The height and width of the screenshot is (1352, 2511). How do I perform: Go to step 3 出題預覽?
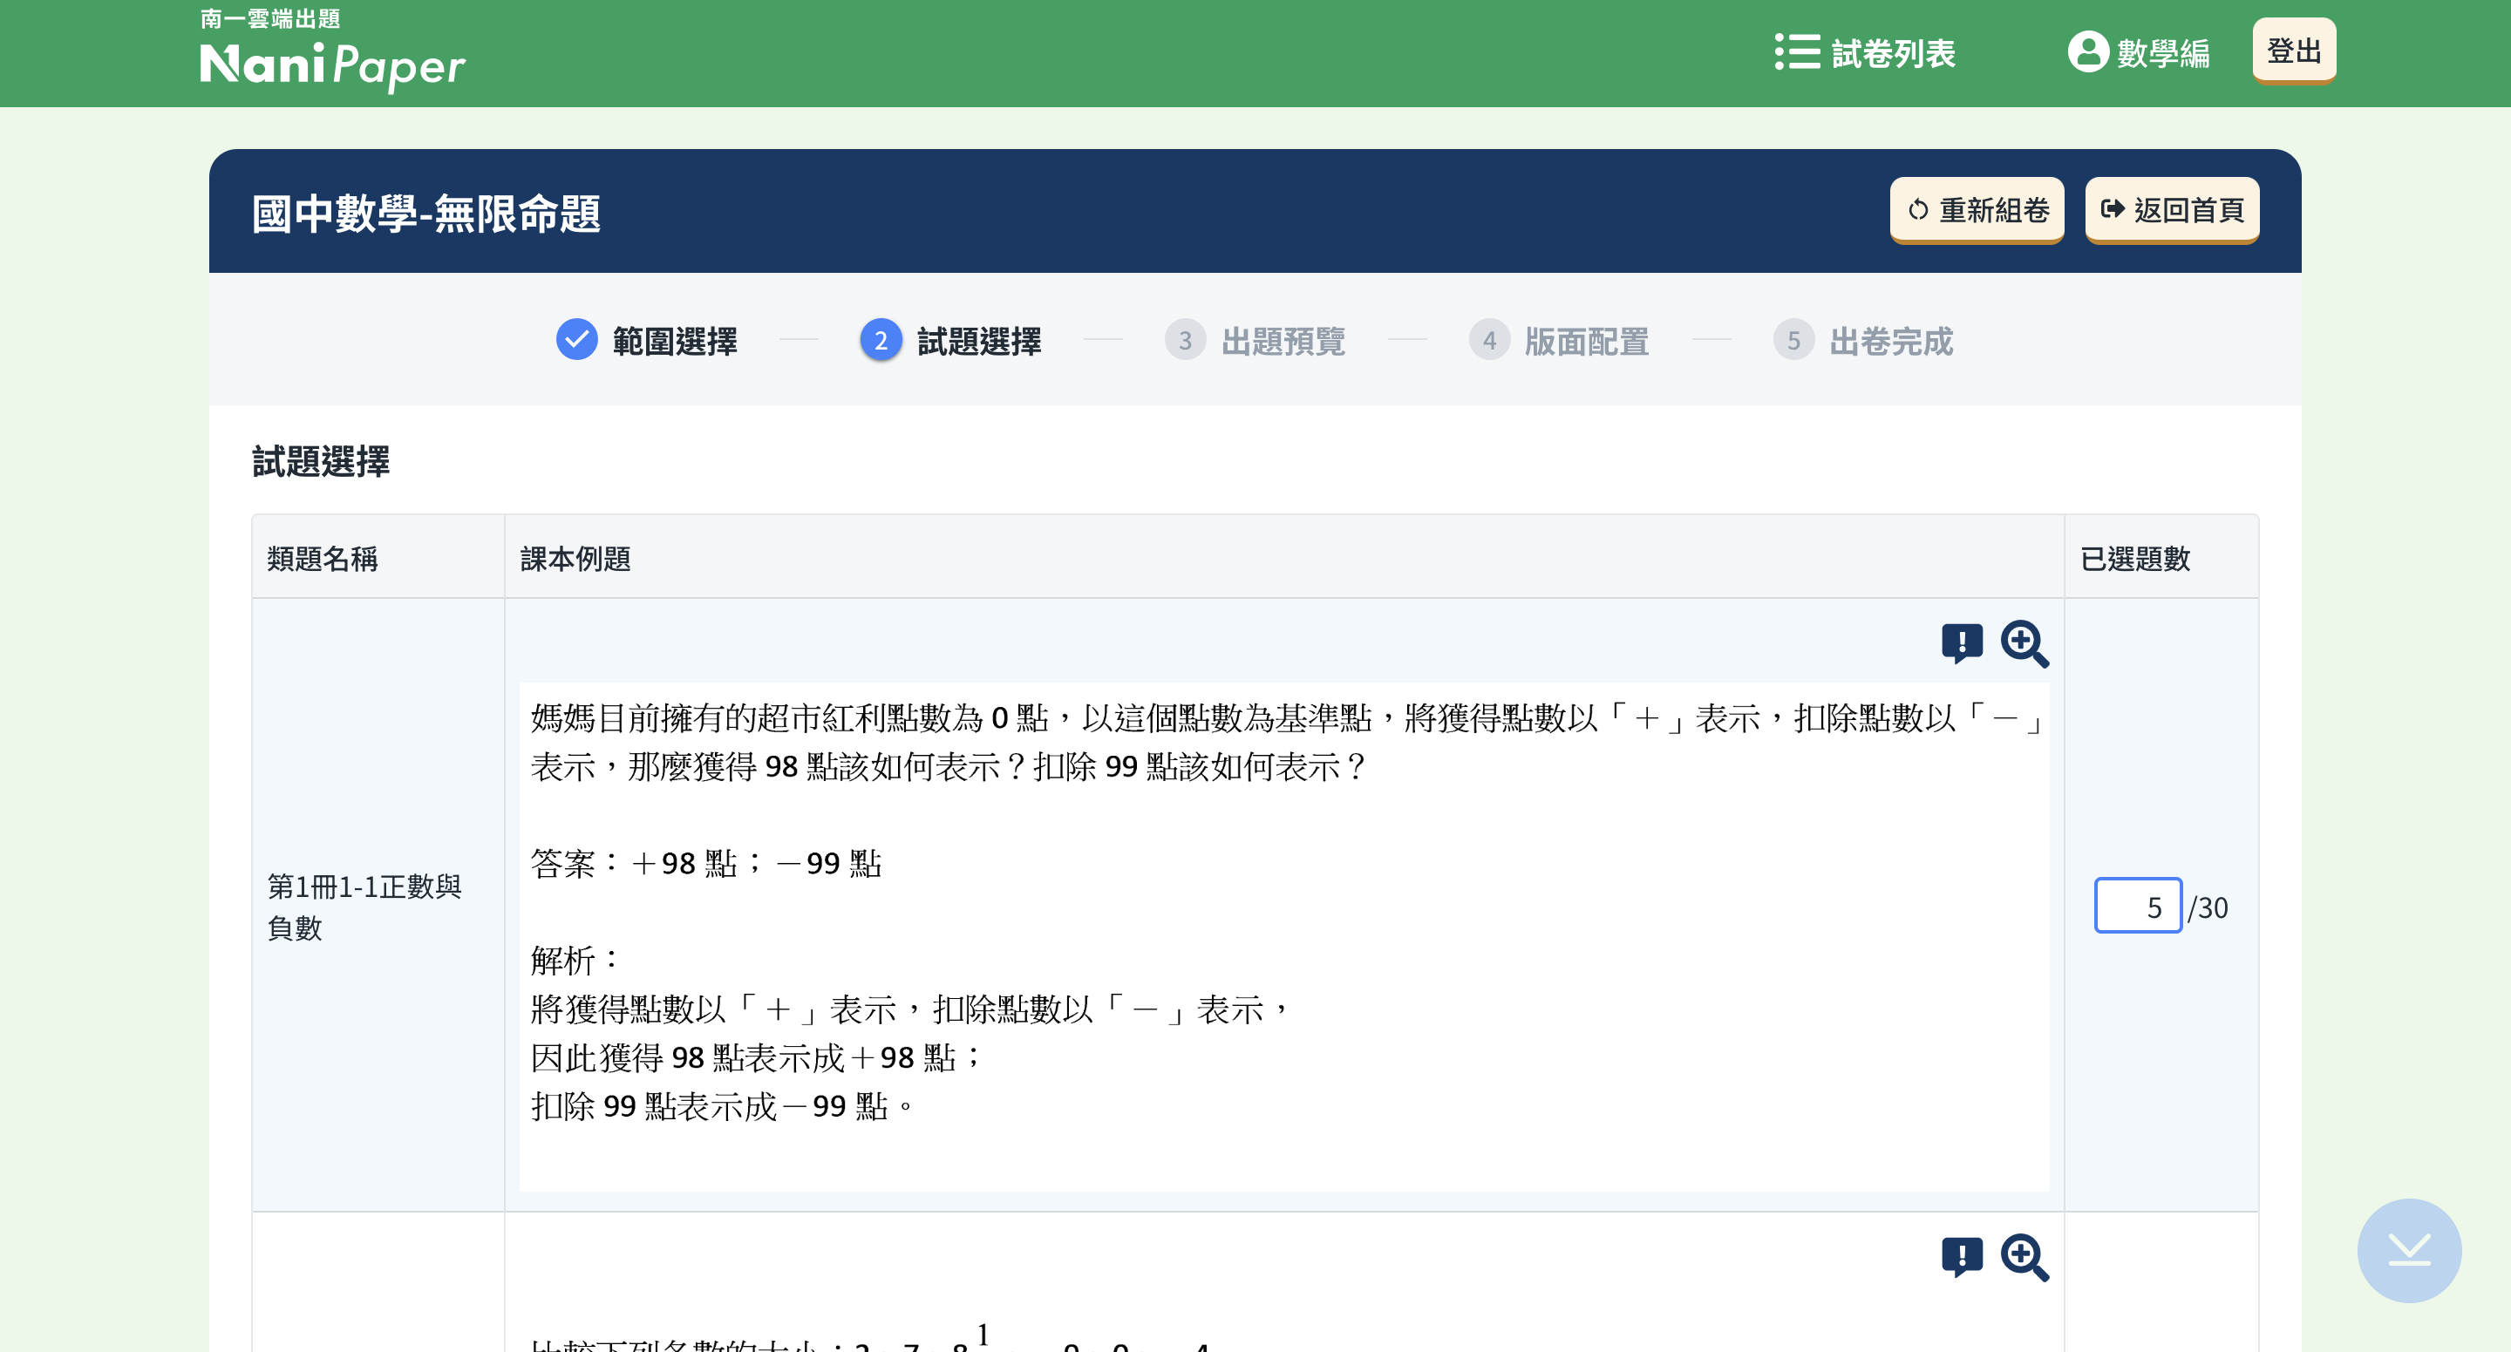click(1255, 340)
